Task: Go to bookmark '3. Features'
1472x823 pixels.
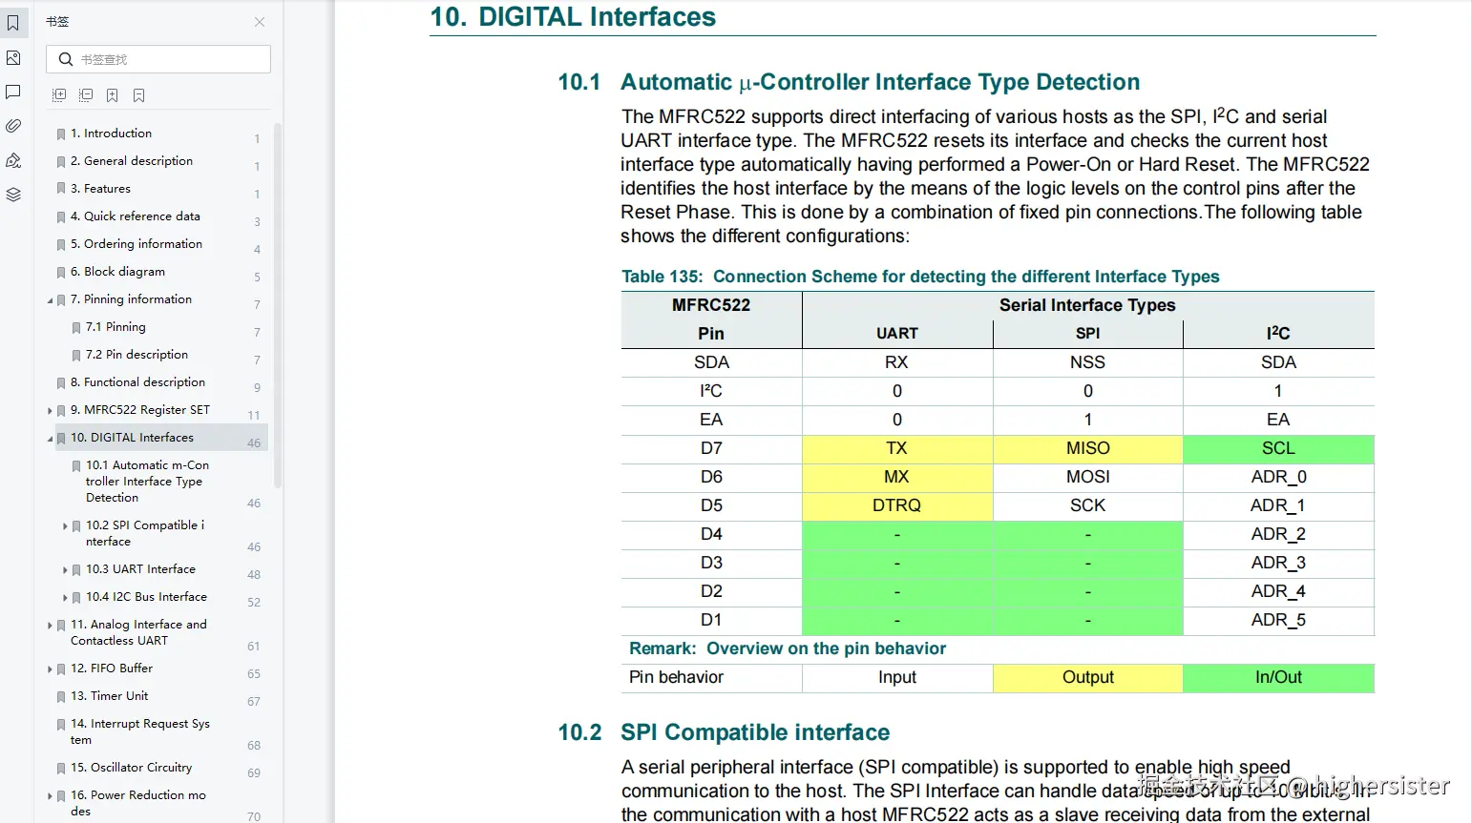Action: click(100, 189)
